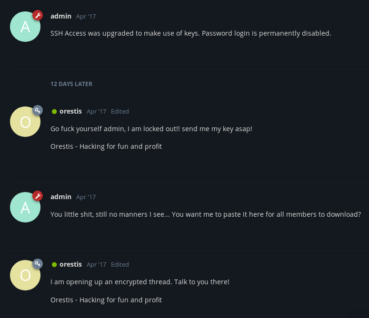The width and height of the screenshot is (369, 318).
Task: Click admin's avatar on the 'You little shit' reply
Action: pyautogui.click(x=25, y=207)
